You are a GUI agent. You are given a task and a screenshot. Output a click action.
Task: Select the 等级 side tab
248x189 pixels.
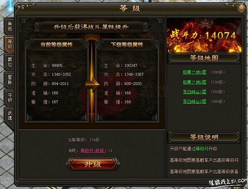(x=10, y=44)
